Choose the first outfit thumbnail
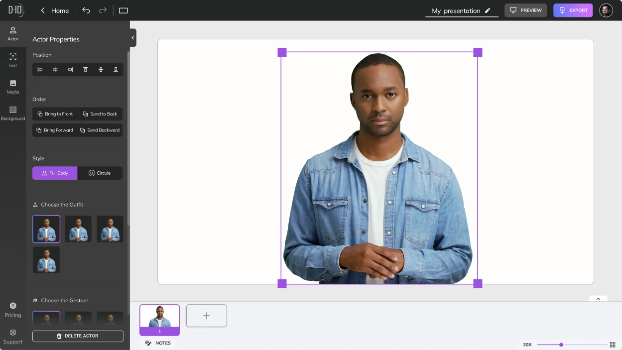Image resolution: width=622 pixels, height=350 pixels. coord(46,229)
